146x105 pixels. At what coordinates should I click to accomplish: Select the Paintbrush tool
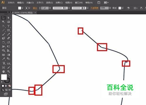(x=4, y=34)
